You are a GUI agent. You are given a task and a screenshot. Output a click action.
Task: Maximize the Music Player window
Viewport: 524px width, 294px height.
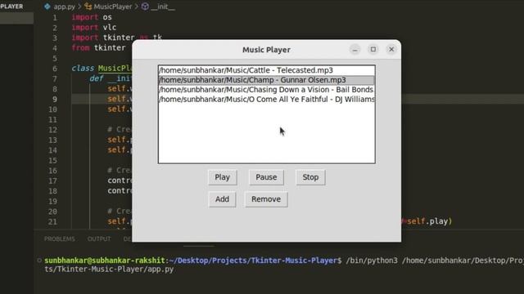coord(373,49)
